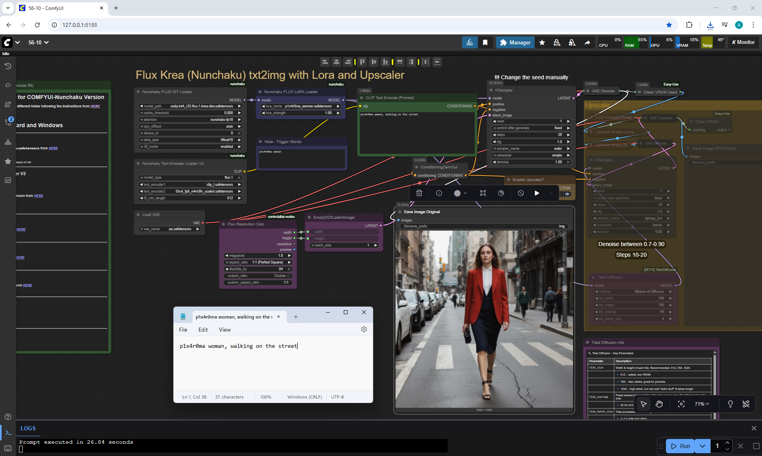Click the Run queue button
This screenshot has height=456, width=762.
(x=681, y=446)
